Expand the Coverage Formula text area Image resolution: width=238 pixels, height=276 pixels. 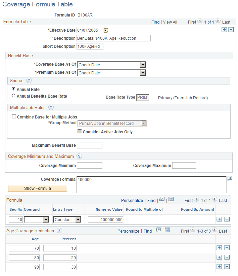230,178
